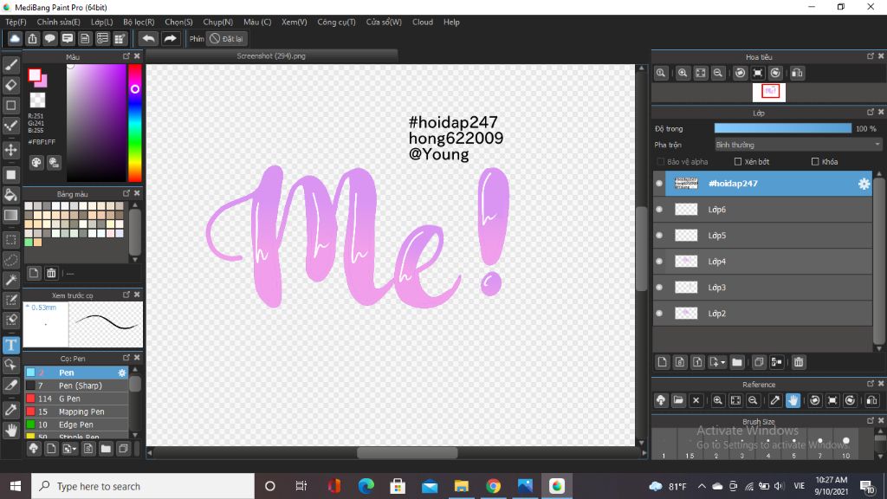
Task: Click the Undo arrow in toolbar
Action: click(x=148, y=38)
